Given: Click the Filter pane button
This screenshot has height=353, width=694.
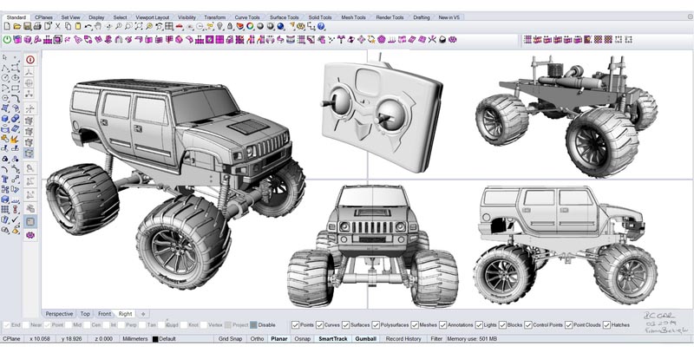Looking at the screenshot, I should [x=436, y=339].
